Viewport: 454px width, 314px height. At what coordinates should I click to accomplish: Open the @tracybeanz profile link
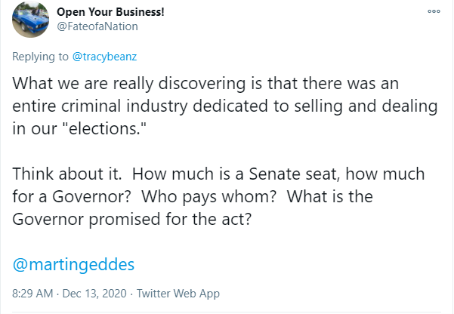pos(104,57)
